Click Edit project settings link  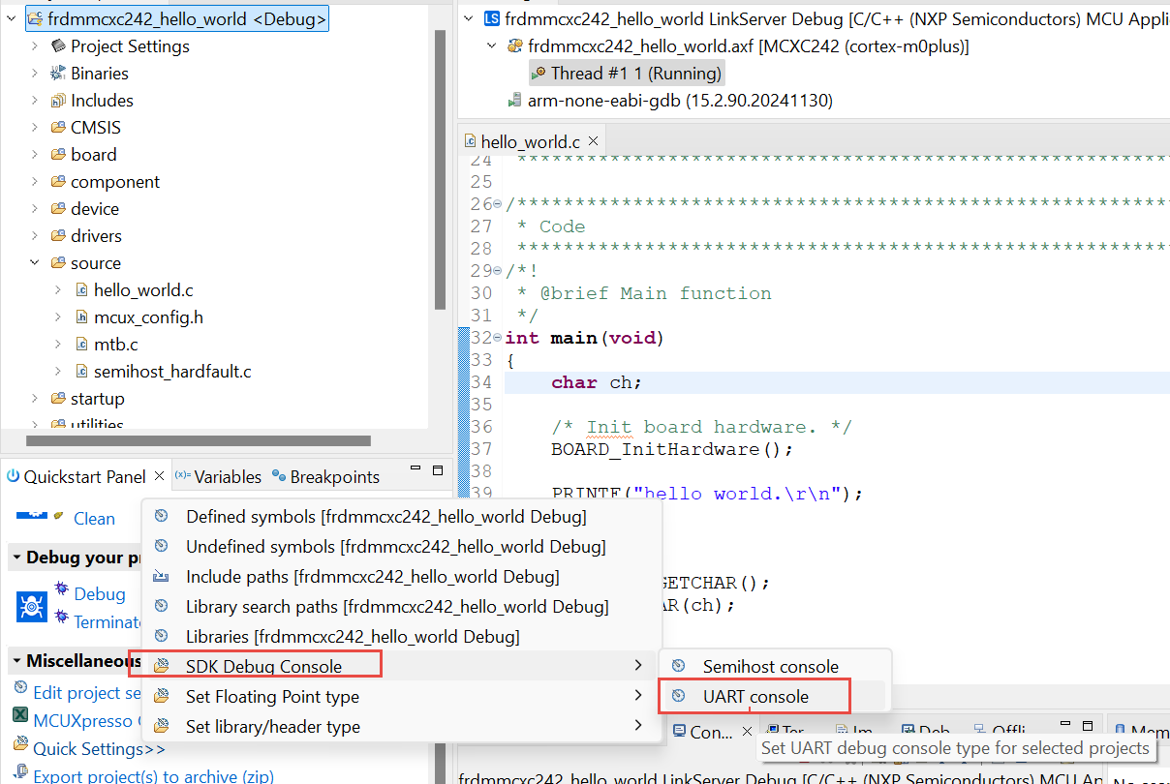87,692
